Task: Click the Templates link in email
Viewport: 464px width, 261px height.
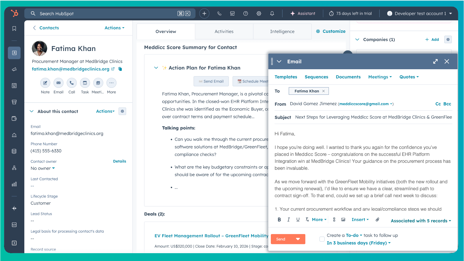Action: point(286,77)
